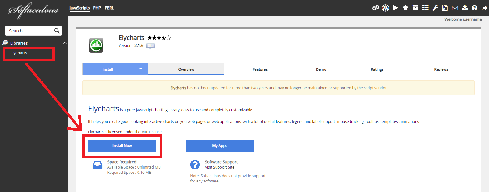Follow the MIT License link

pos(151,132)
